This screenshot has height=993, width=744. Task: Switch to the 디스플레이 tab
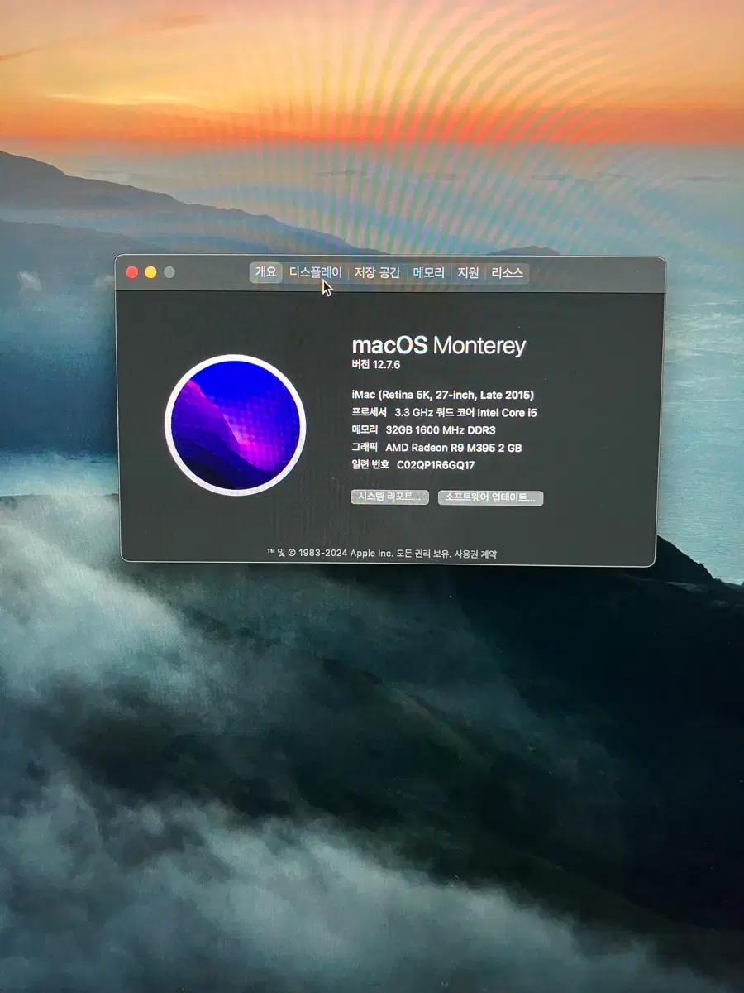point(315,272)
